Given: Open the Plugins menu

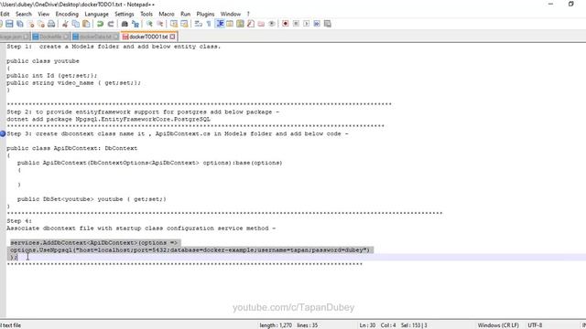Looking at the screenshot, I should (x=205, y=14).
